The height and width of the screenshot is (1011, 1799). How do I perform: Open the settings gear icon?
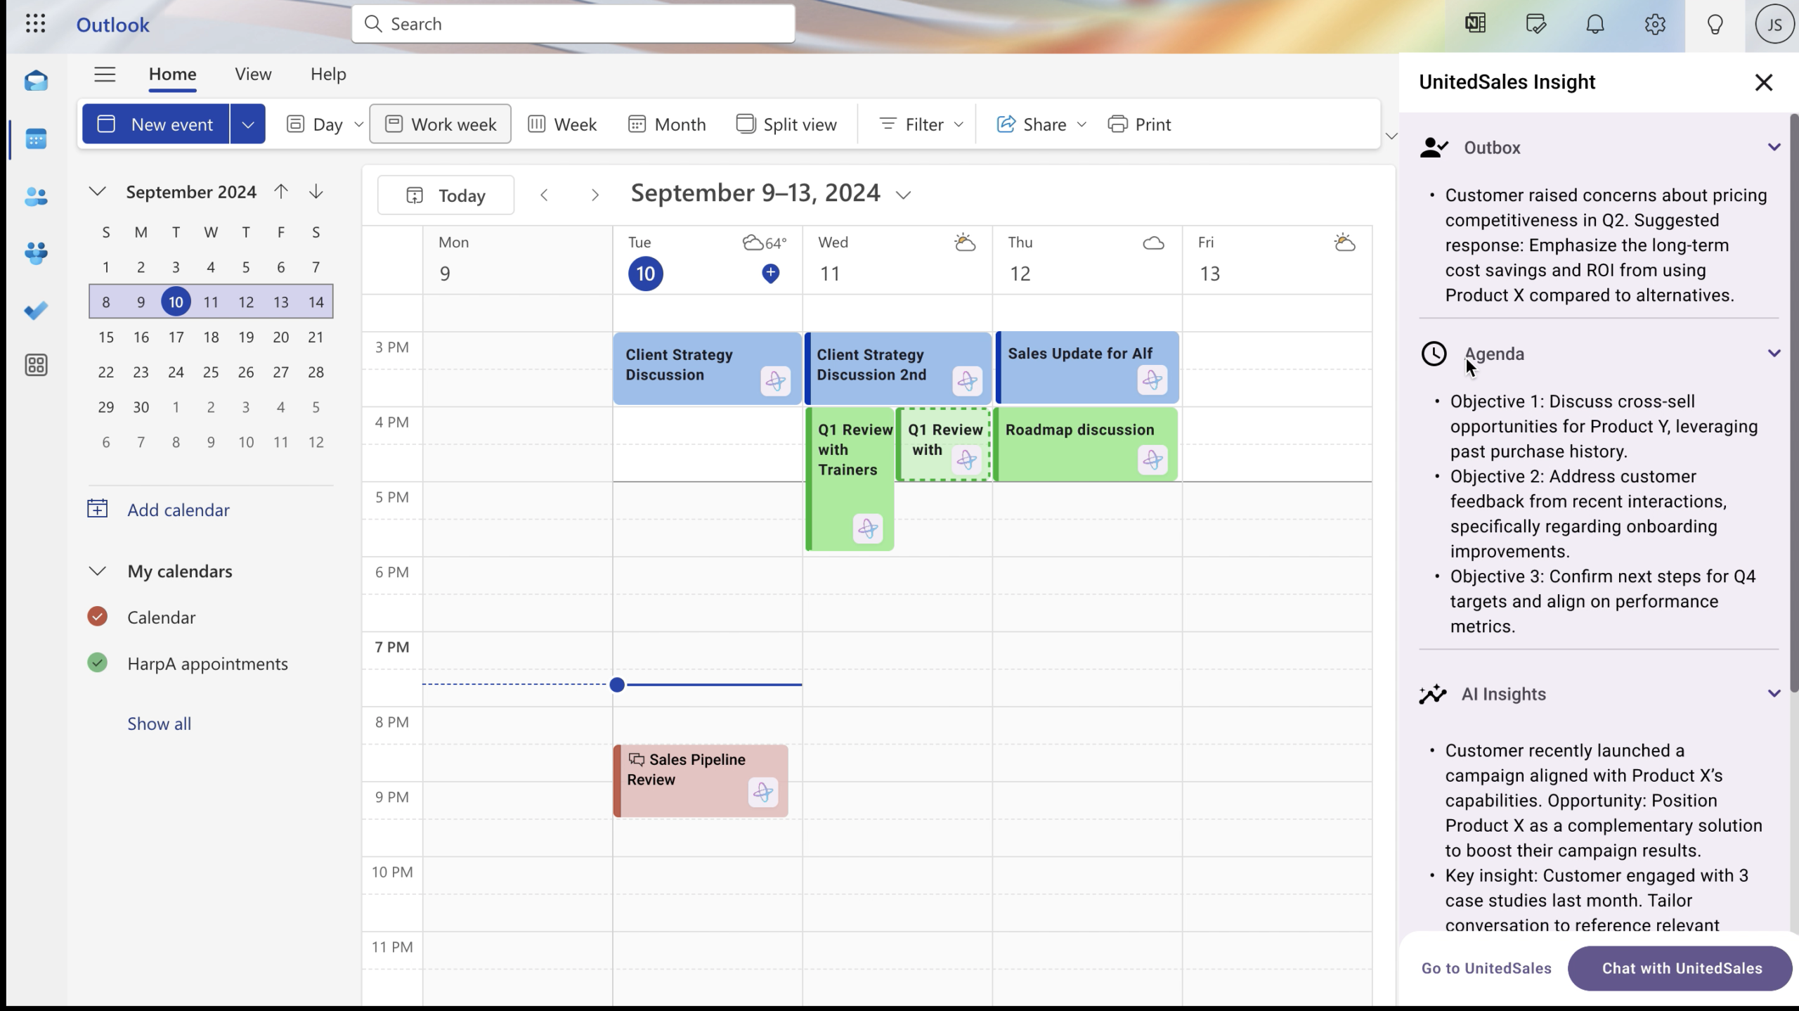coord(1655,25)
